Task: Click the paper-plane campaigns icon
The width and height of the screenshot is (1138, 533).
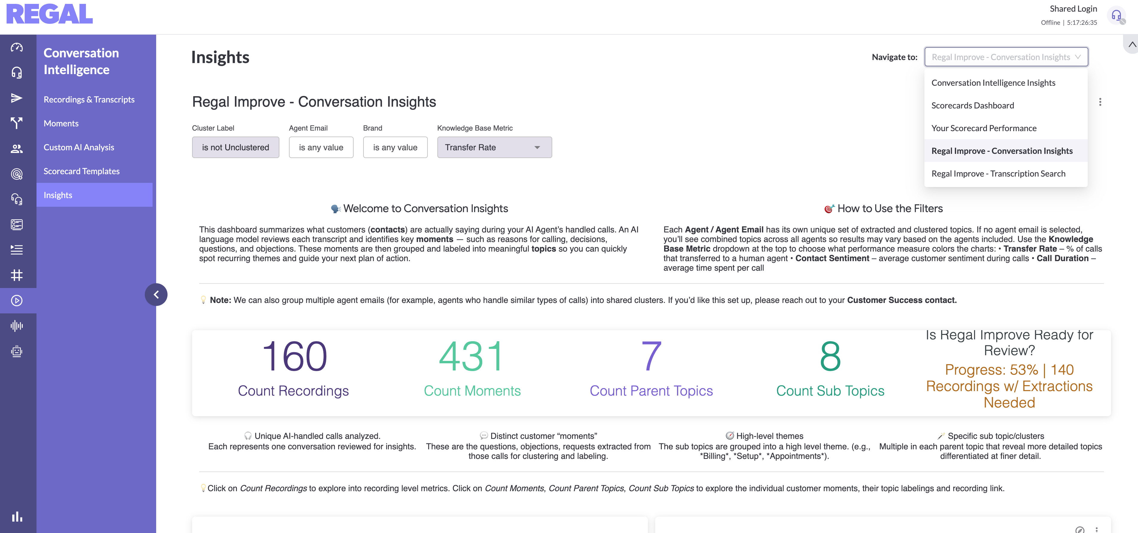Action: coord(17,98)
